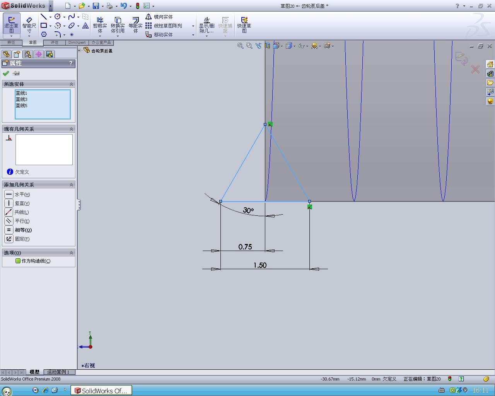495x396 pixels.
Task: Select the Line sketch tool
Action: click(x=44, y=17)
